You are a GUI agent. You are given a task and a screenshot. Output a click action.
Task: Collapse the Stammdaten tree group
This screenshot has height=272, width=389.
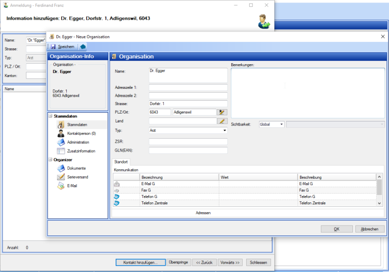pos(50,116)
